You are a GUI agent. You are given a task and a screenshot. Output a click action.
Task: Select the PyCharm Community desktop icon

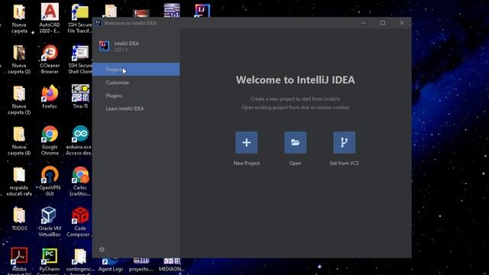pyautogui.click(x=50, y=261)
